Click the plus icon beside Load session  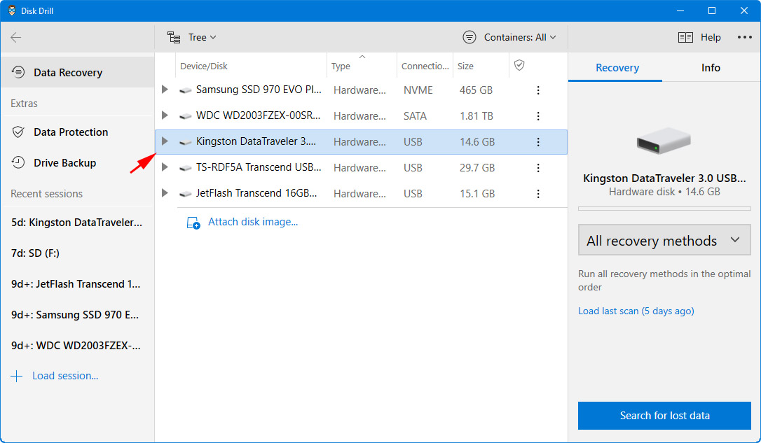17,376
